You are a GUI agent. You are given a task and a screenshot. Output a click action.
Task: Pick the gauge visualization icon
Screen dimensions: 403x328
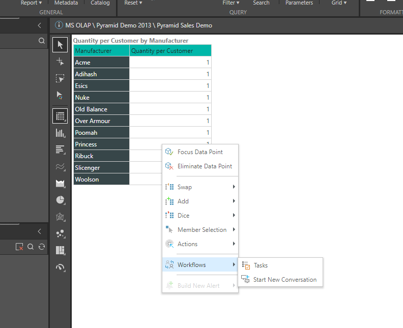click(x=60, y=267)
